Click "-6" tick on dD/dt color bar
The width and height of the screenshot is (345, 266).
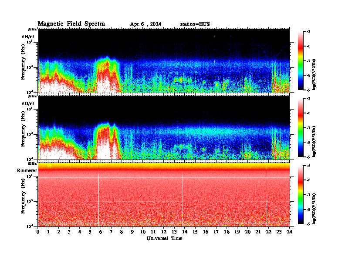(308, 113)
